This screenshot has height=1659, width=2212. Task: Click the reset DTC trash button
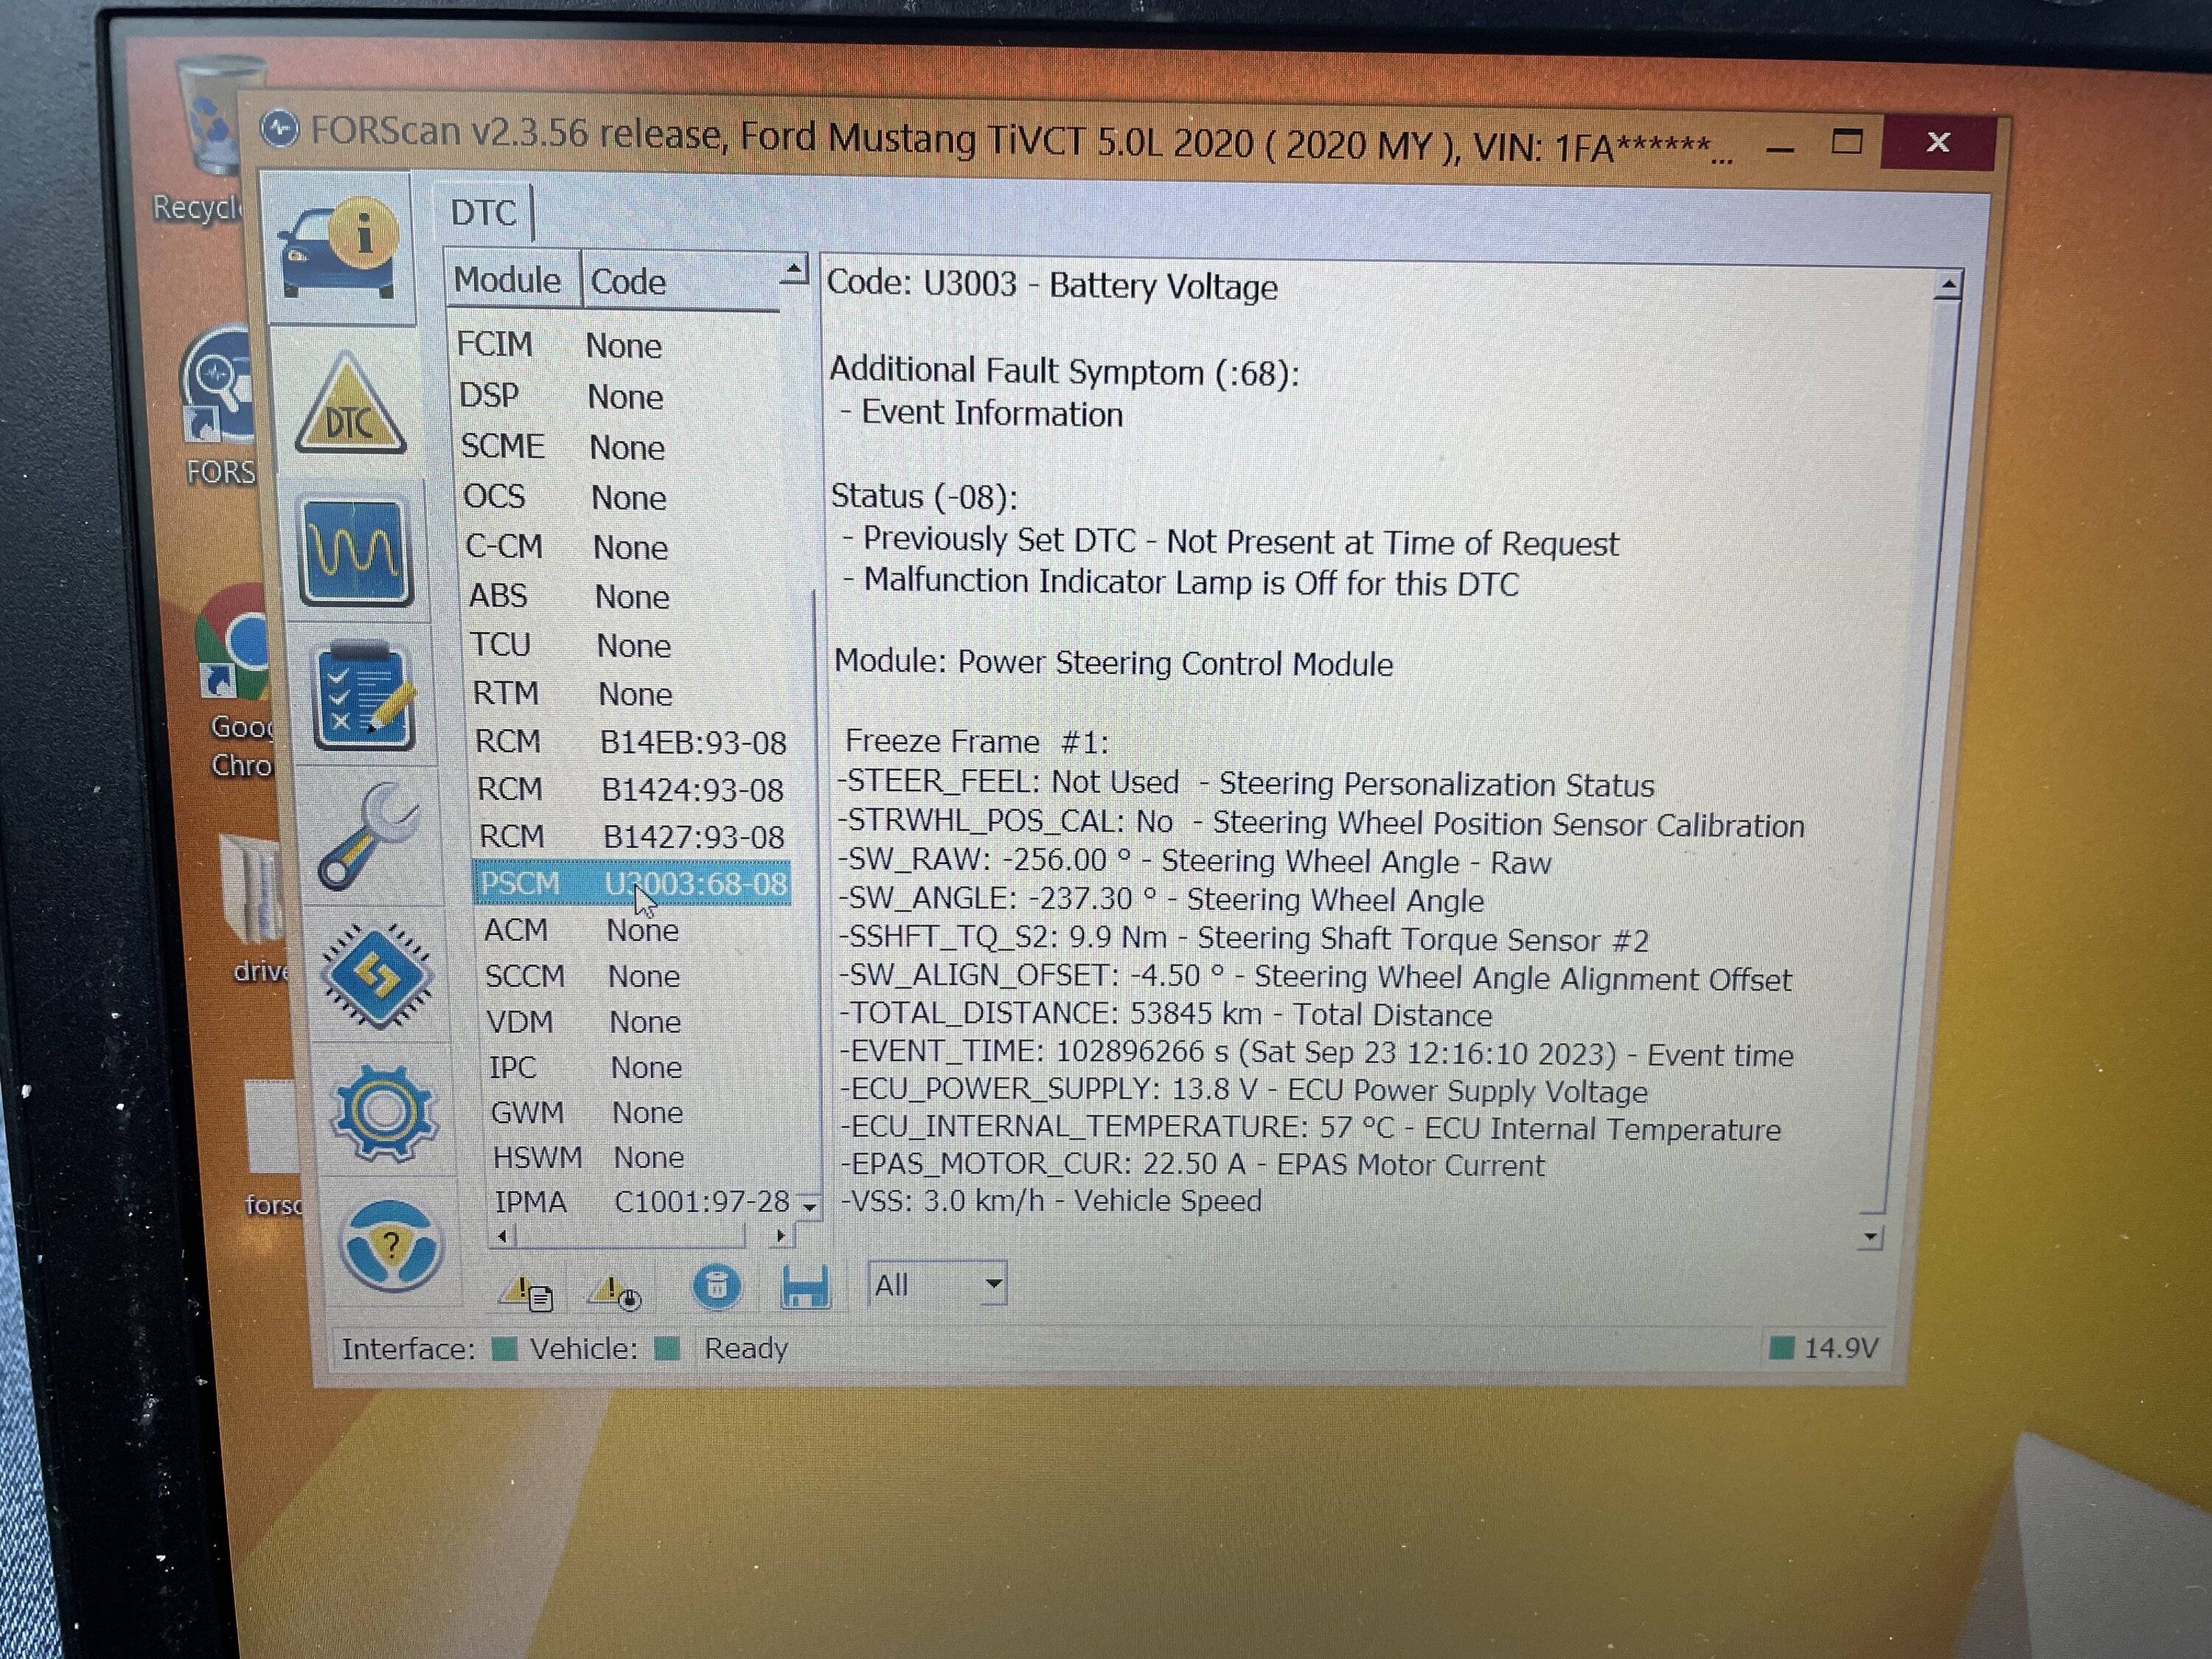[x=716, y=1286]
